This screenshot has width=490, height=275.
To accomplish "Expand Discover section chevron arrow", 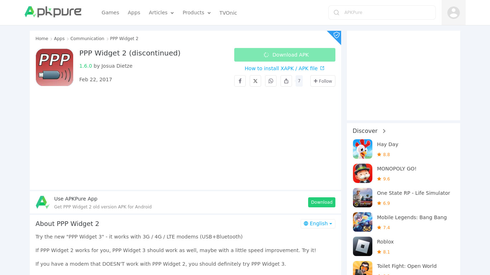I will tap(384, 131).
